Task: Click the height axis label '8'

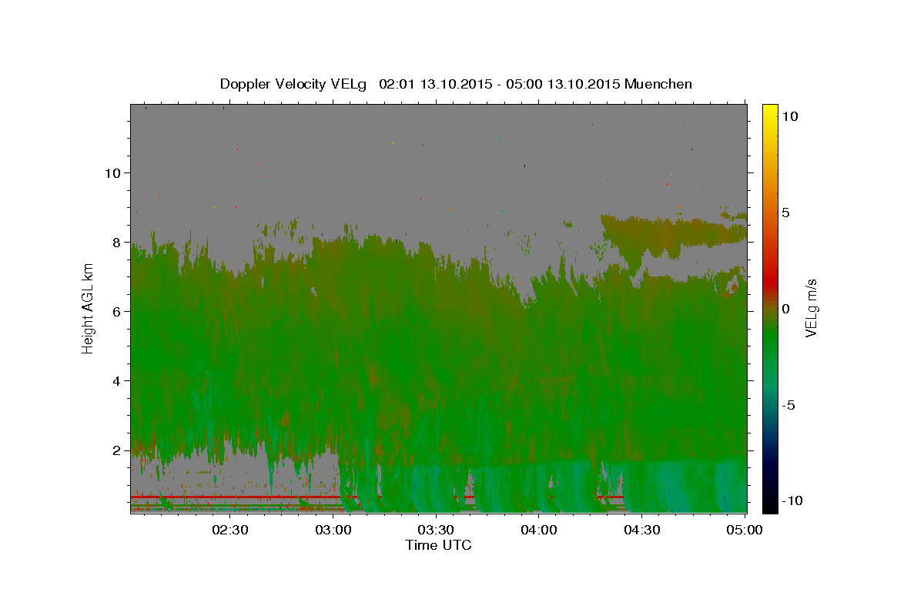Action: 118,243
